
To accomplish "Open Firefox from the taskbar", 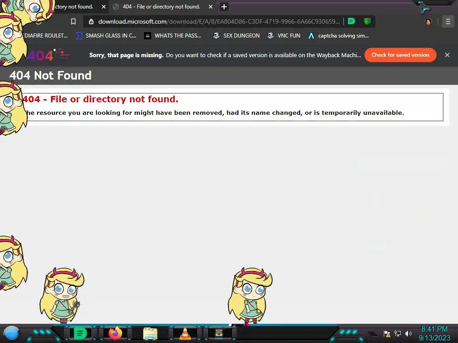I will (x=115, y=333).
